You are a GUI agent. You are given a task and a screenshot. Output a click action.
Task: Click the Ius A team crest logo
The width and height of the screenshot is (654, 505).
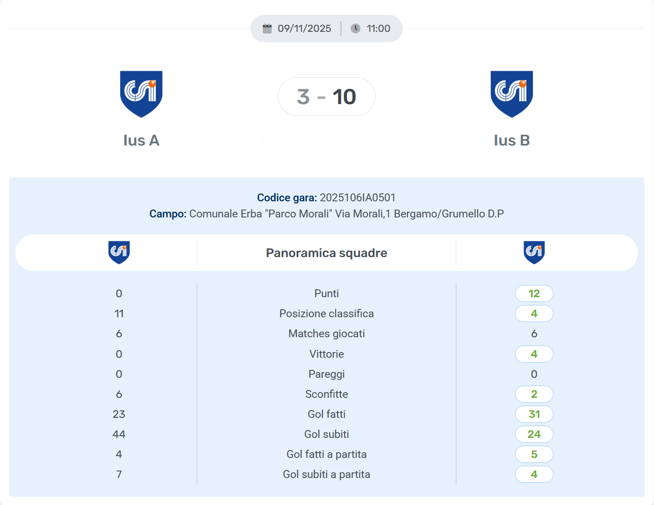(141, 94)
